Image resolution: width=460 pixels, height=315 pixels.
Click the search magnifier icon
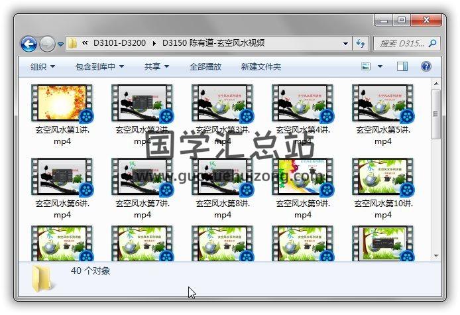click(432, 44)
